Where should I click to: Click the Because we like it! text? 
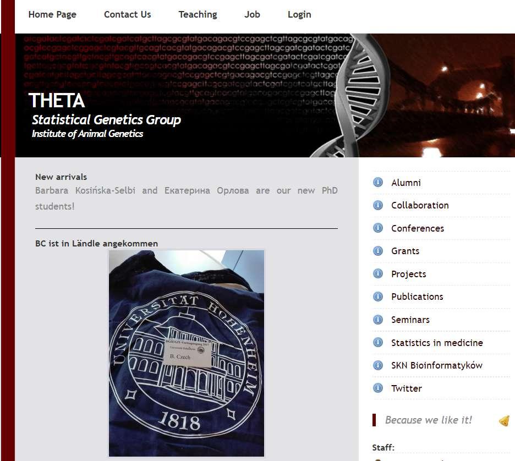(428, 420)
